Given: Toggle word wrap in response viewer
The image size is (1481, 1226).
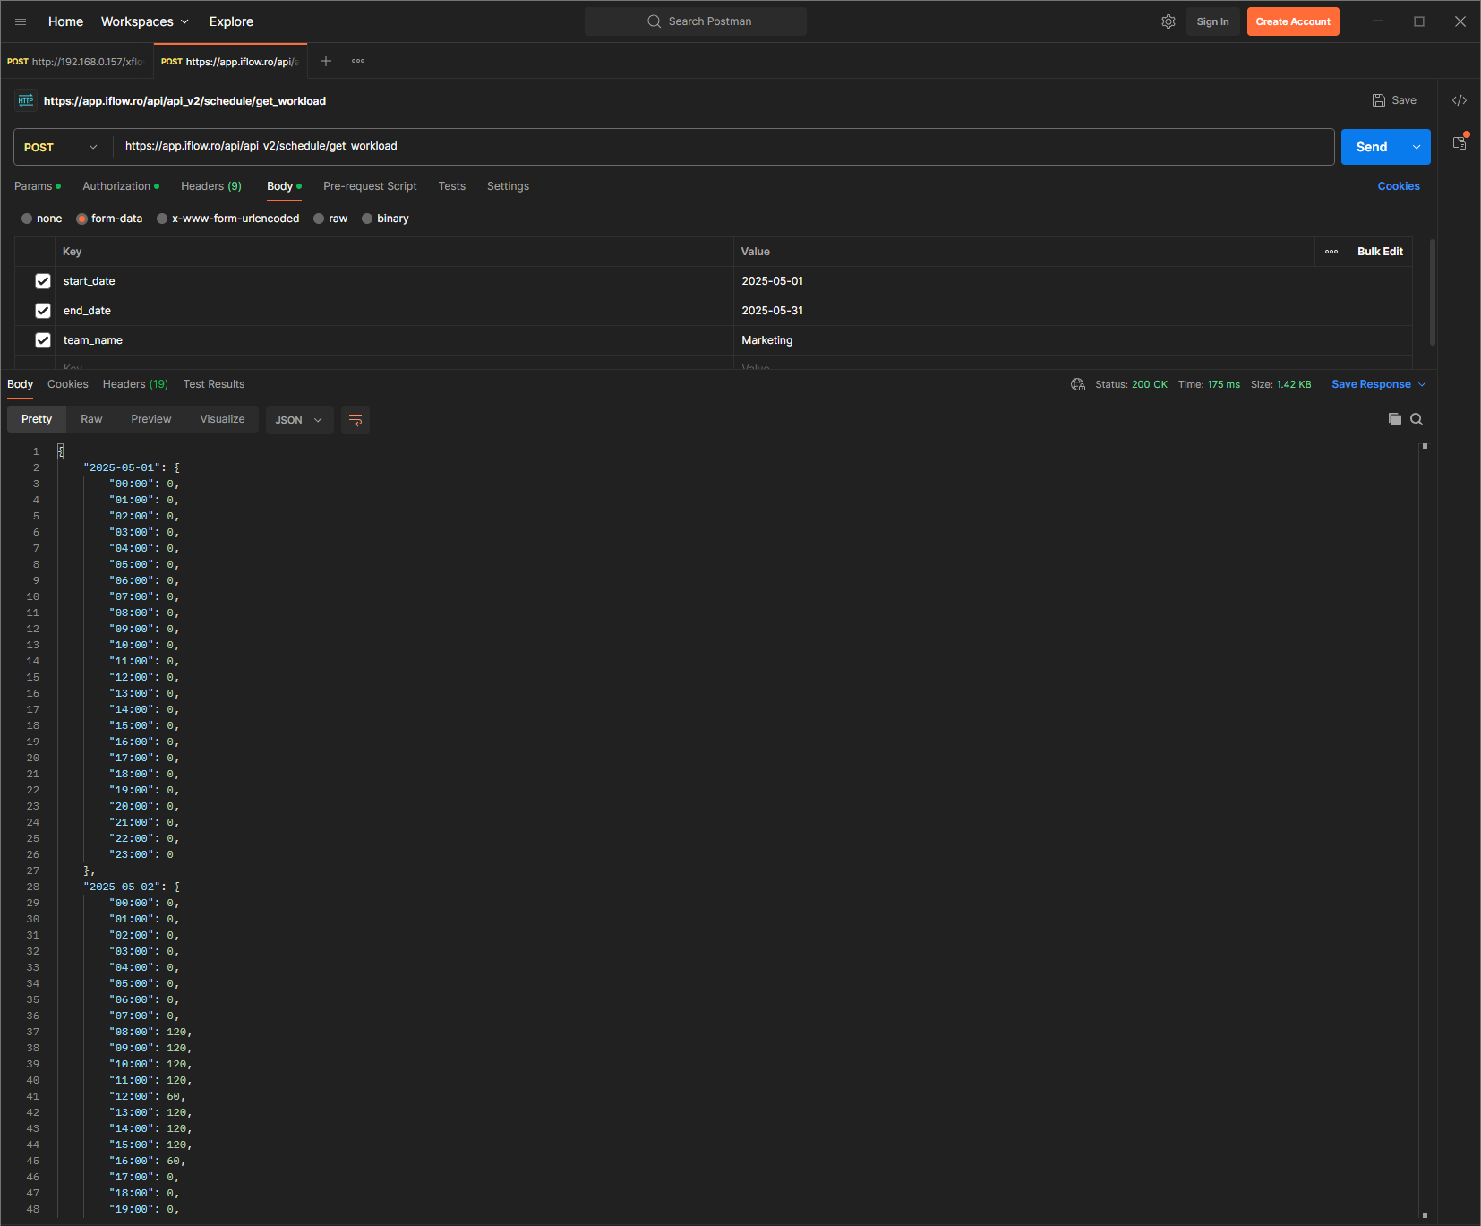Looking at the screenshot, I should (x=355, y=420).
